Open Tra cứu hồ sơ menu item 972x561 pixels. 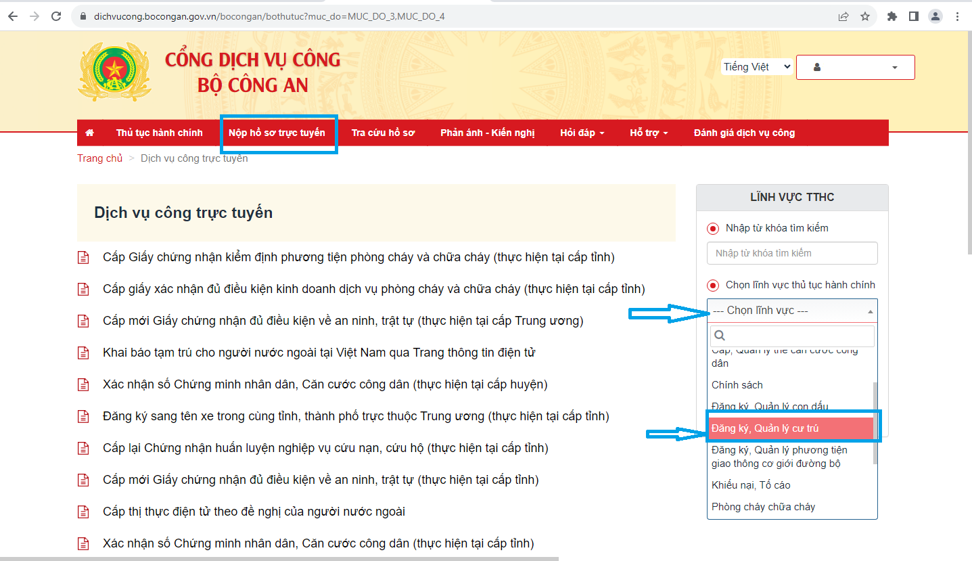click(383, 133)
